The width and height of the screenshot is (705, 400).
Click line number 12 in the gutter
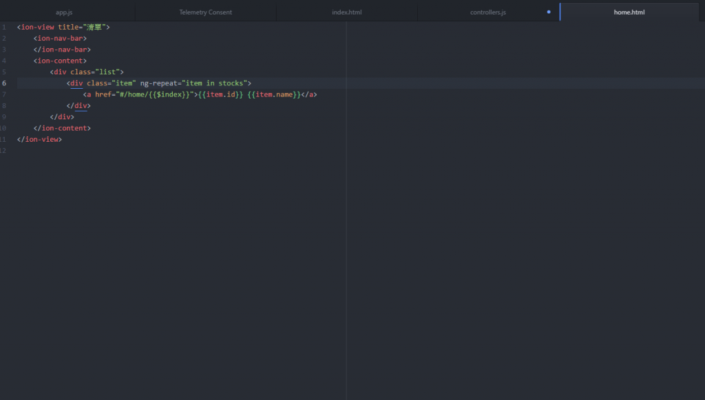[3, 151]
